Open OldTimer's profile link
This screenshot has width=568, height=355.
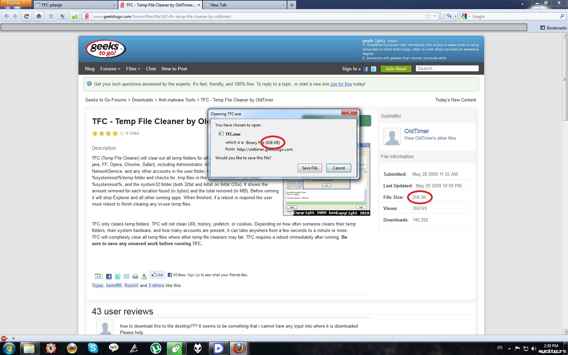click(417, 131)
